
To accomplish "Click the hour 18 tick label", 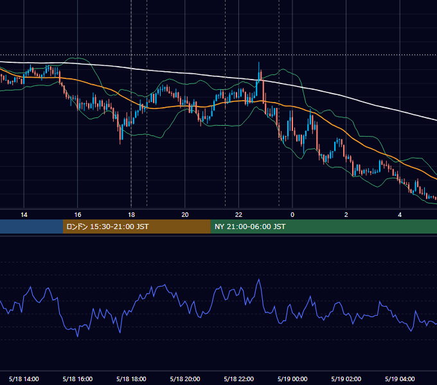I will (131, 214).
